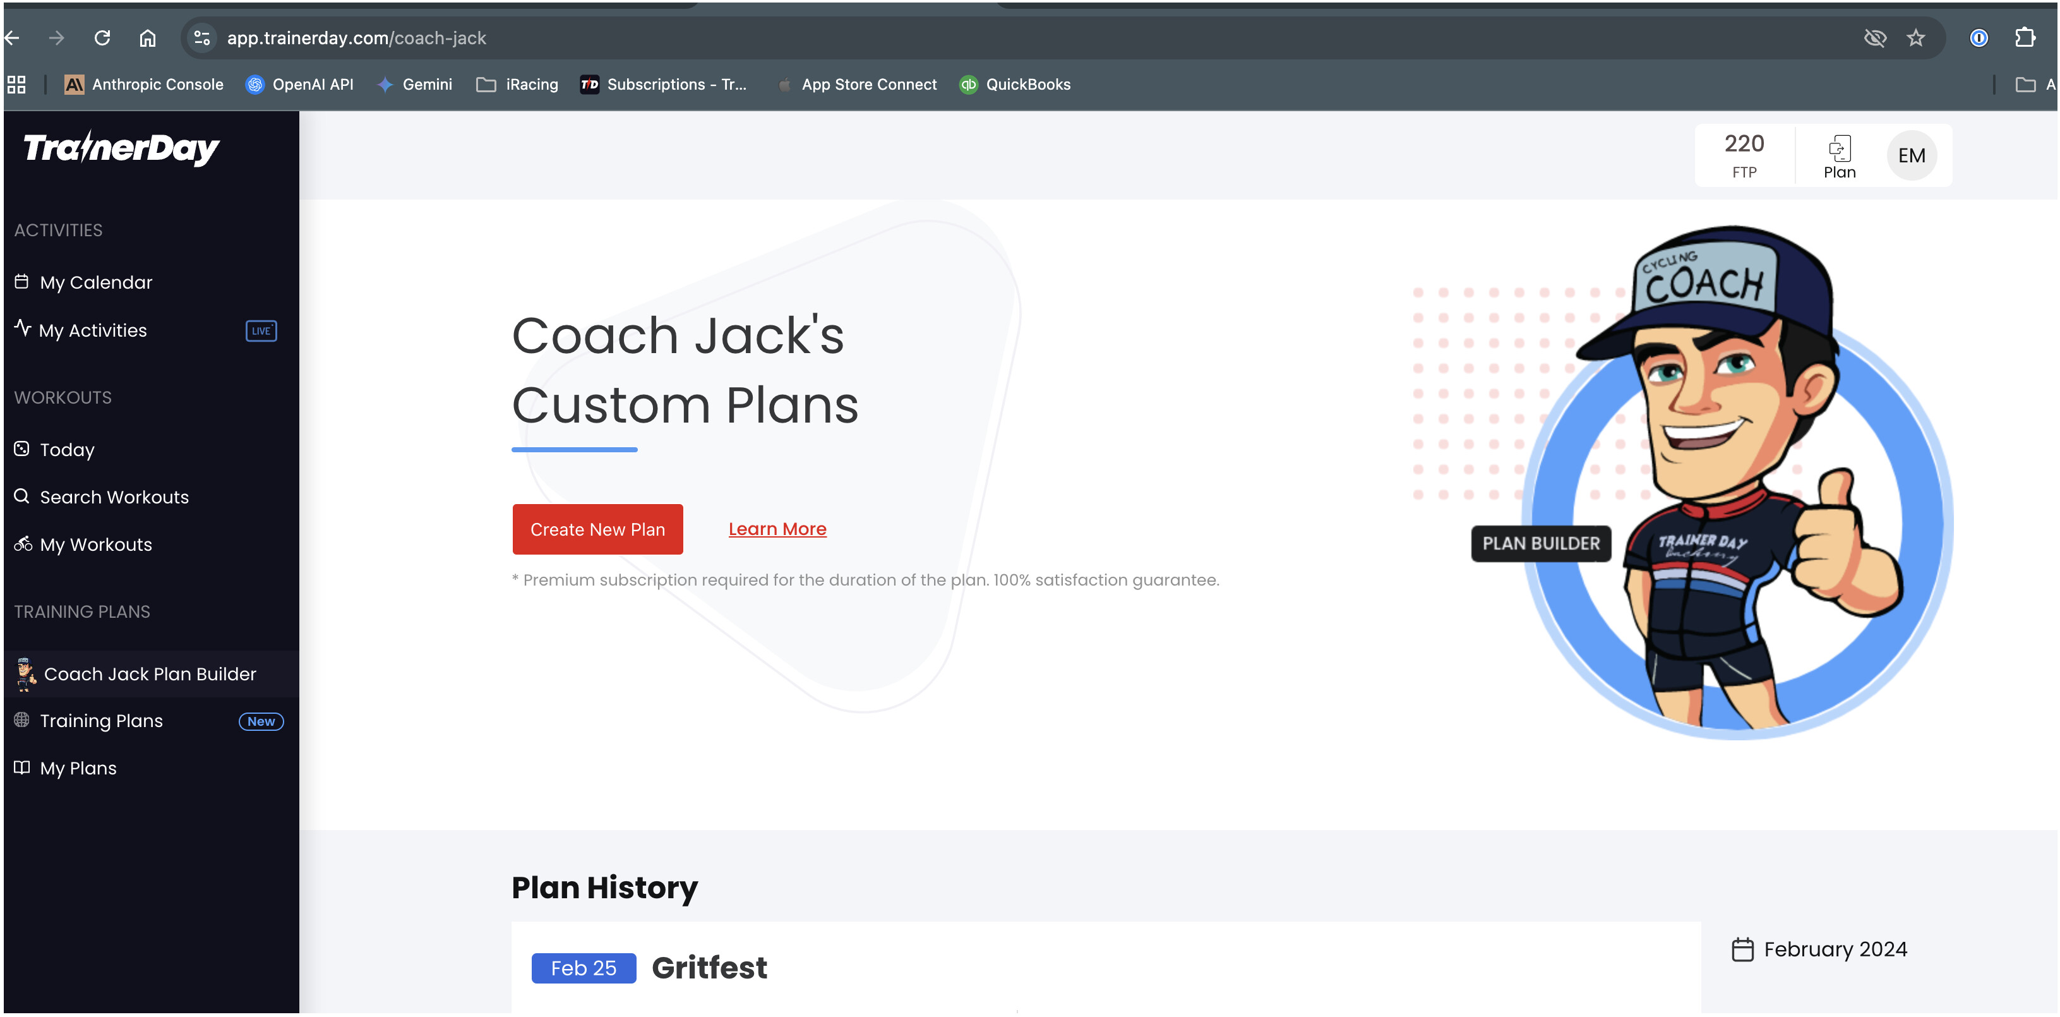
Task: Click the New badge on Training Plans
Action: (x=261, y=721)
